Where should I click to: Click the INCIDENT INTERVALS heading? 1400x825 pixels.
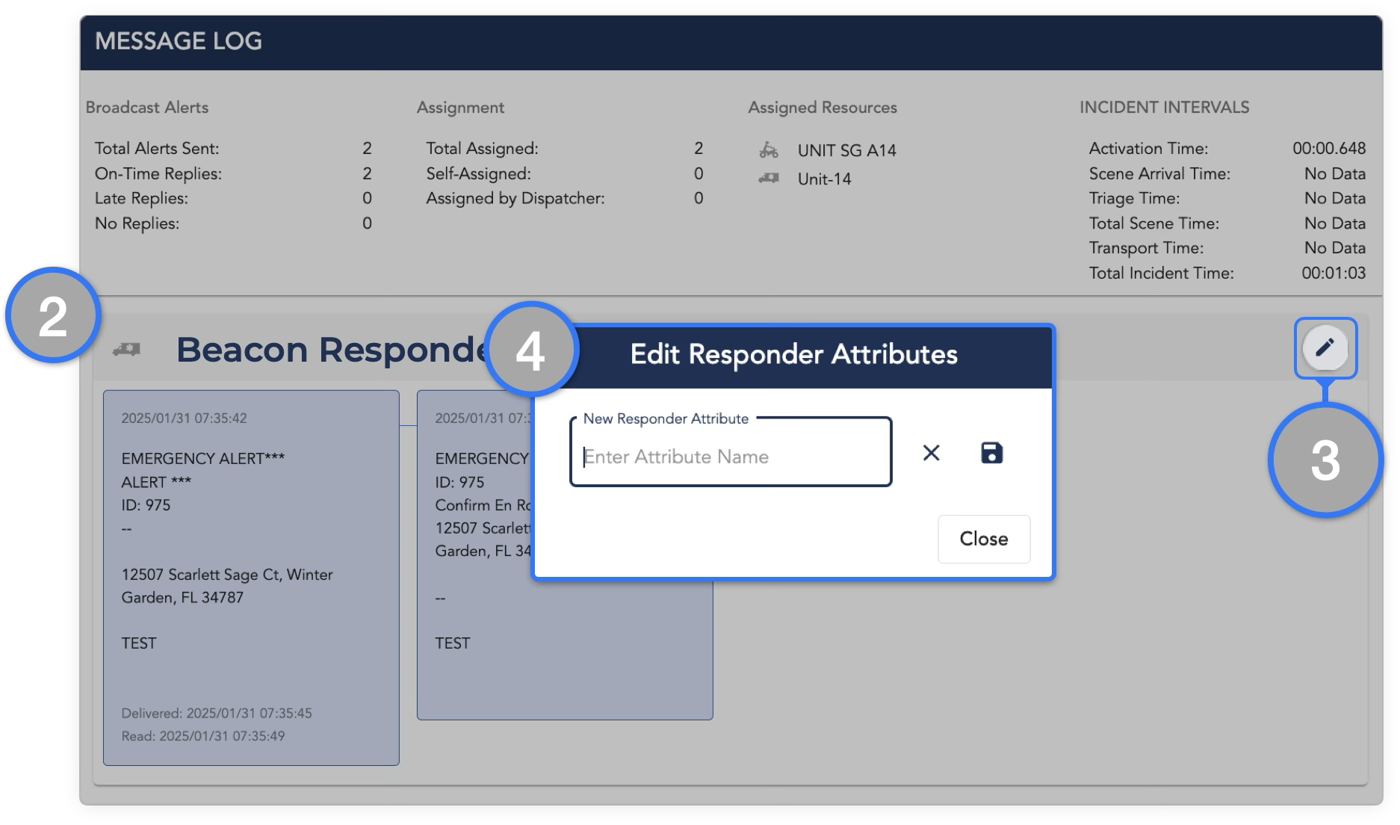(x=1164, y=107)
